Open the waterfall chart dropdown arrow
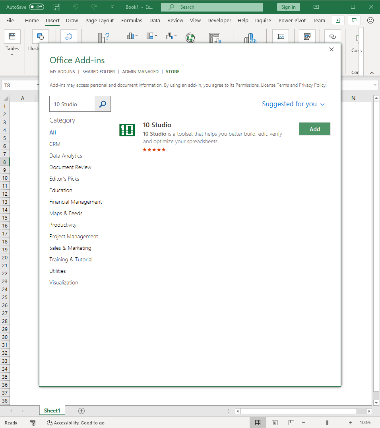 pos(175,36)
